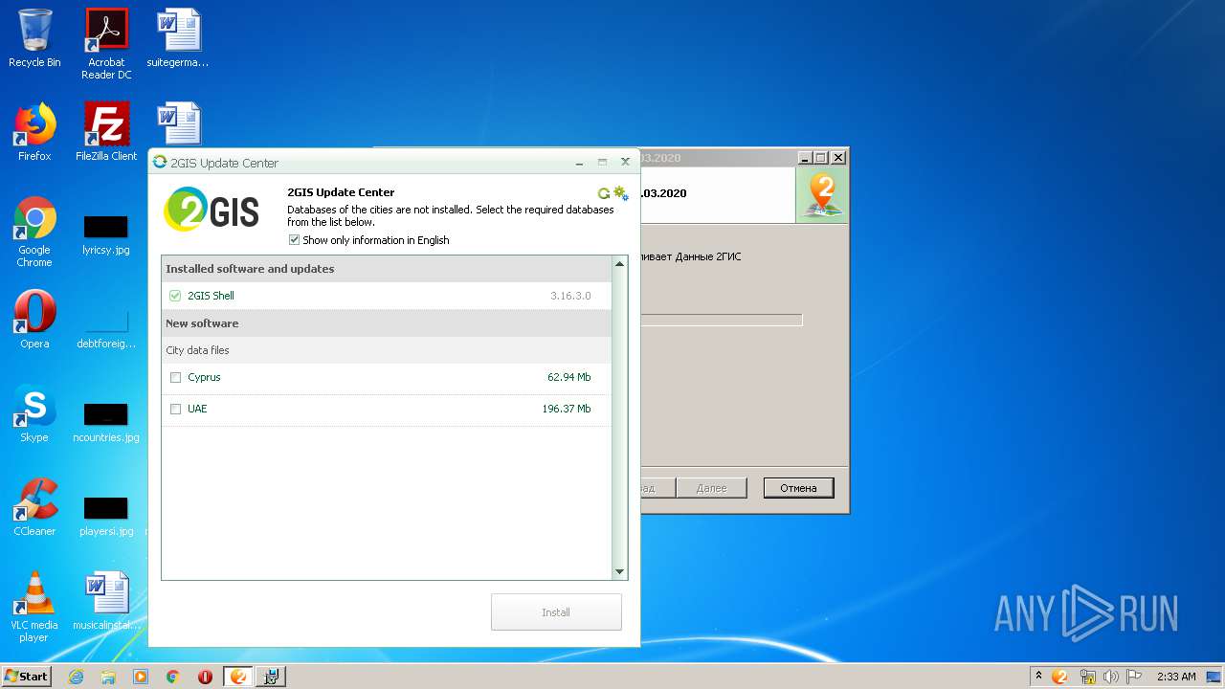Image resolution: width=1225 pixels, height=689 pixels.
Task: Click Далее button in installer window
Action: tap(711, 488)
